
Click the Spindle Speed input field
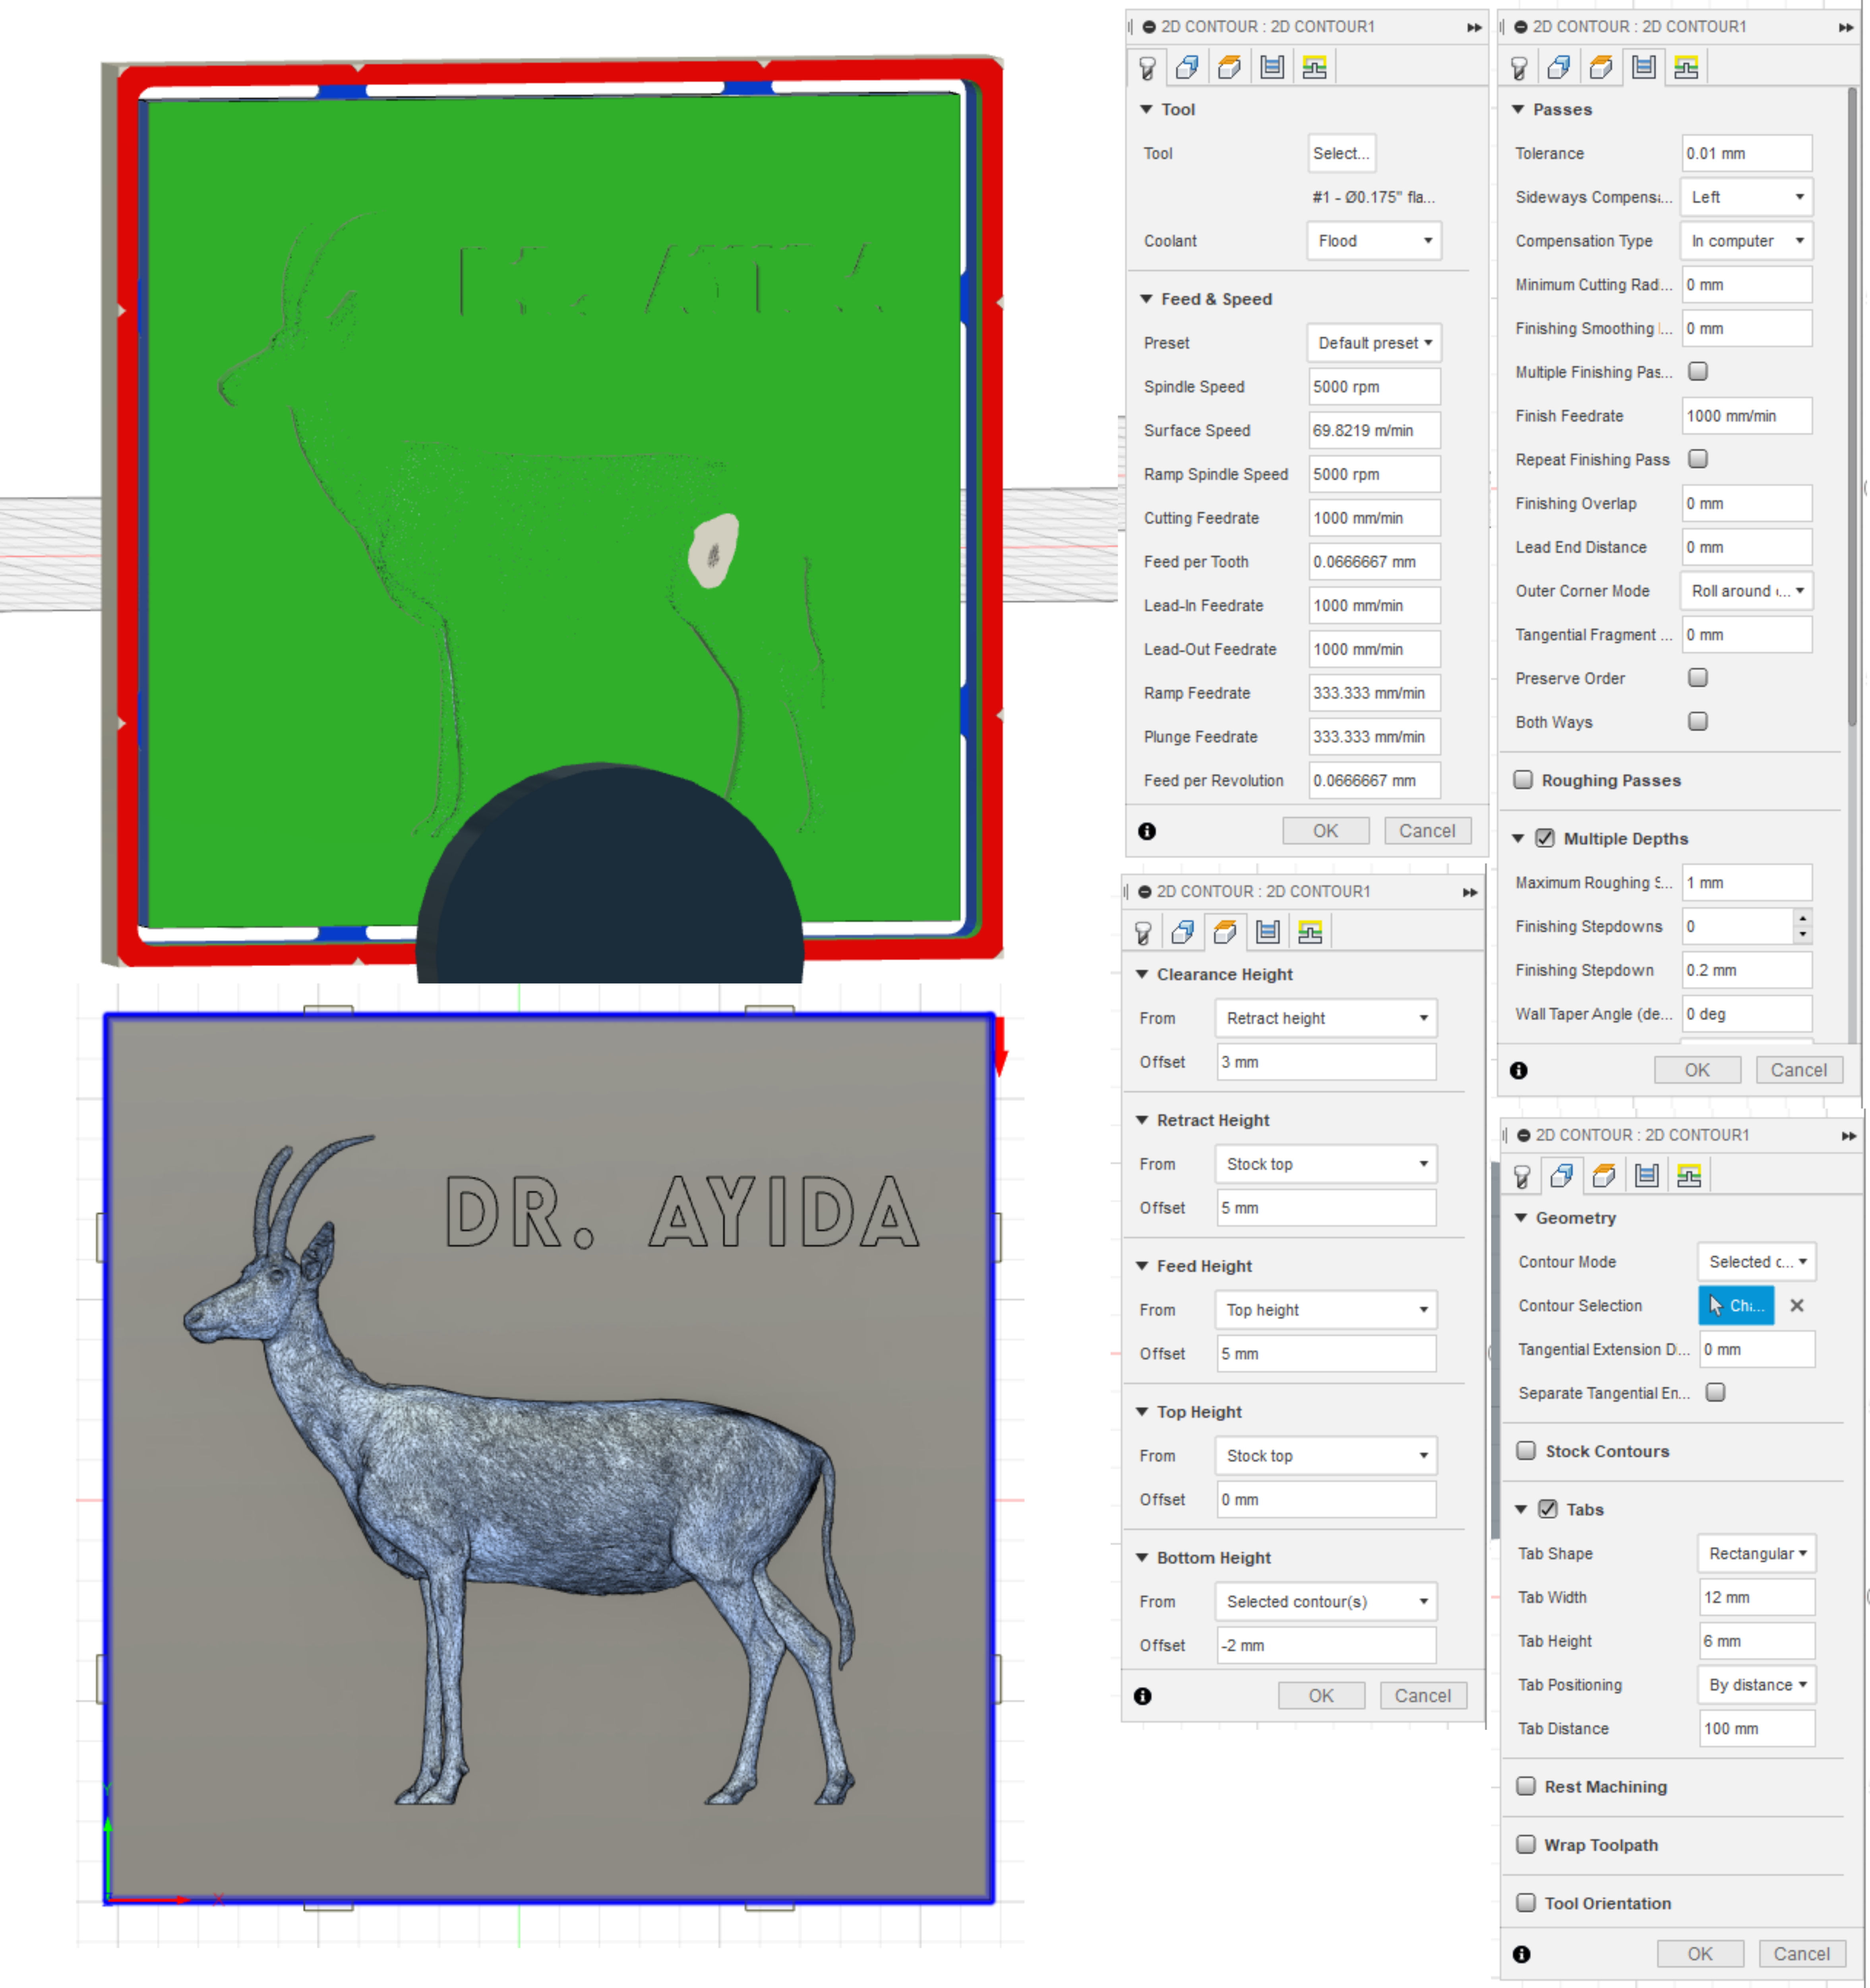pyautogui.click(x=1373, y=387)
